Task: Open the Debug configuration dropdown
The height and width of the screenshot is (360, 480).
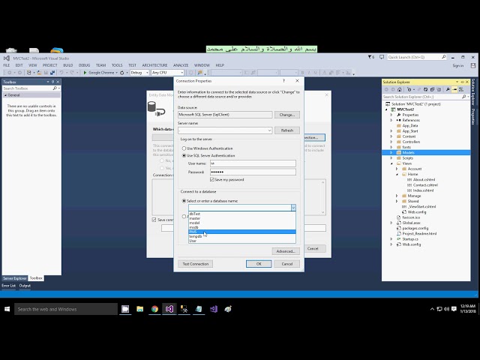Action: 139,73
